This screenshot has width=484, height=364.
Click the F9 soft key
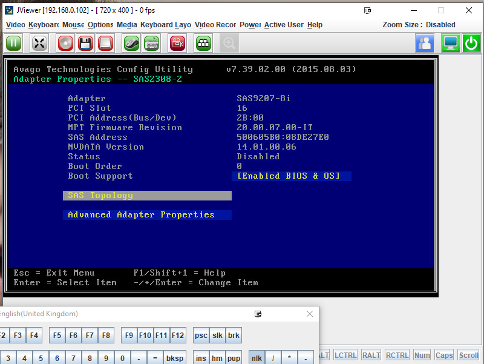[x=129, y=336]
